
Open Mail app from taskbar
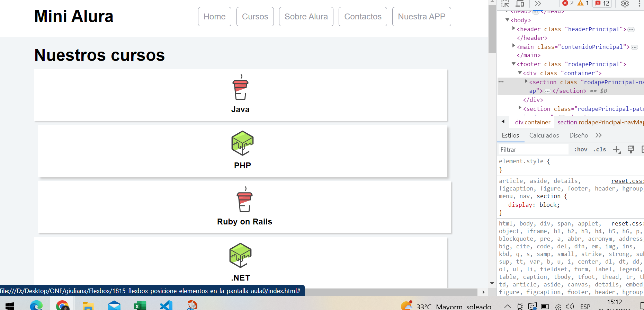coord(114,305)
